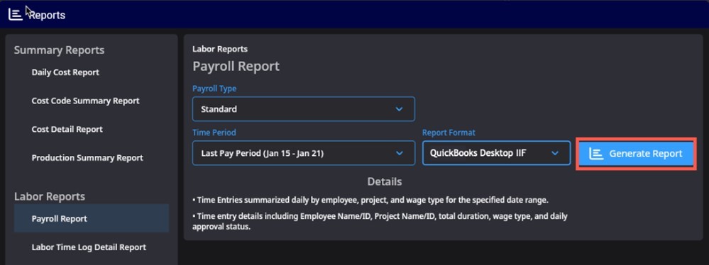Click the chevron arrow in Payroll Type field
This screenshot has height=265, width=709.
pyautogui.click(x=399, y=109)
